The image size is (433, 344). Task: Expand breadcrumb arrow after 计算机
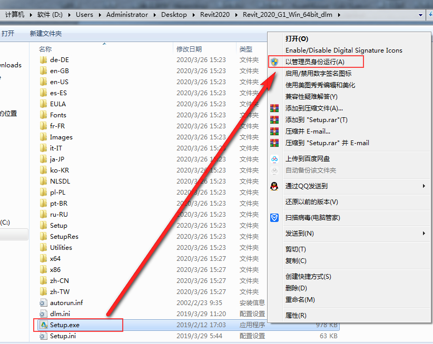tap(31, 15)
